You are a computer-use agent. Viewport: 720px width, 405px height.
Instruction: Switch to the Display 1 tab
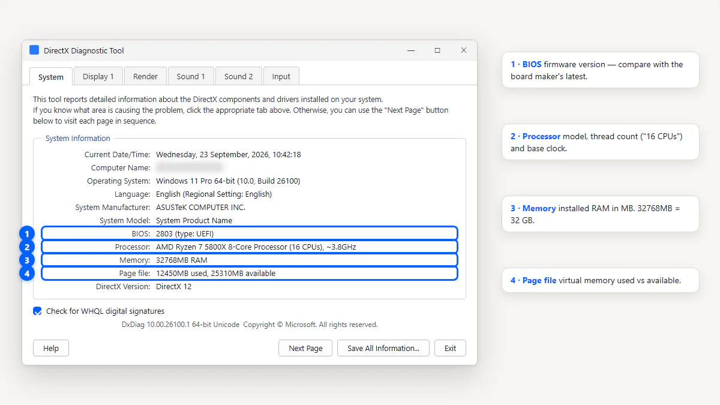[x=98, y=76]
